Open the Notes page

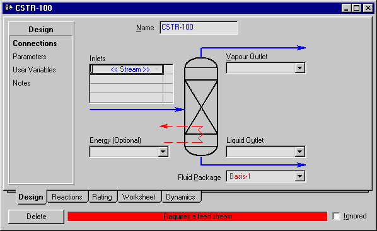21,83
